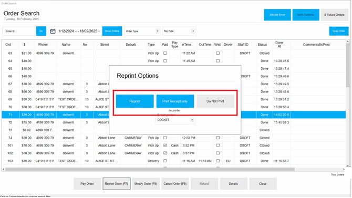Click the Allocate Driver button

click(277, 15)
